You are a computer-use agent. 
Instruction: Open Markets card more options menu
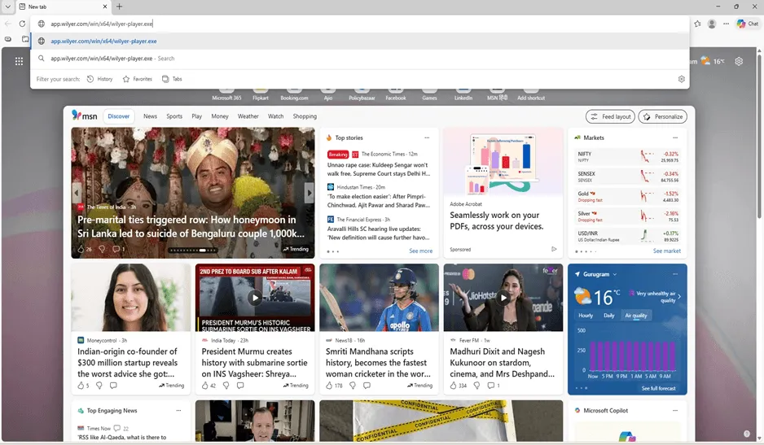point(675,137)
